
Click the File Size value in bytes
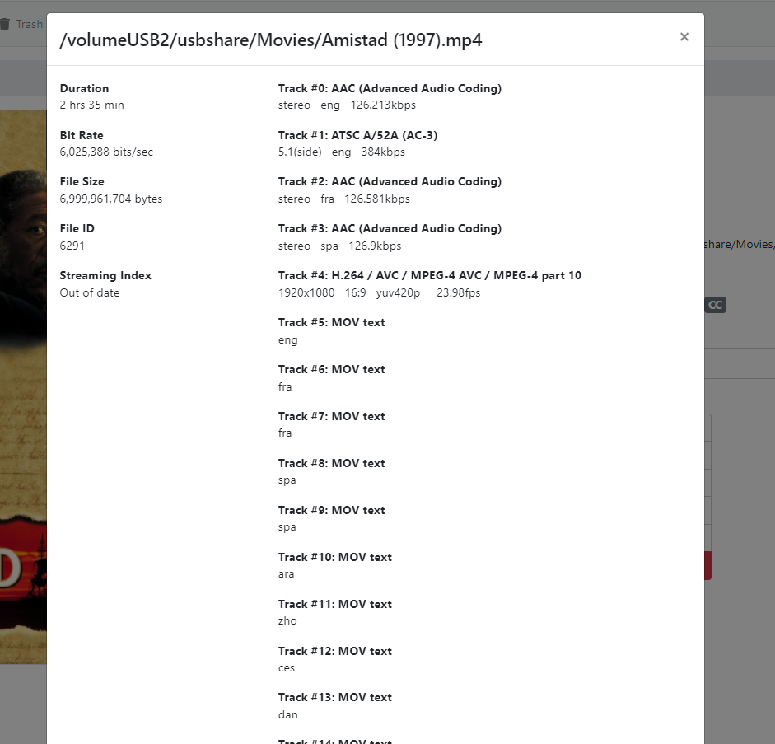click(111, 199)
